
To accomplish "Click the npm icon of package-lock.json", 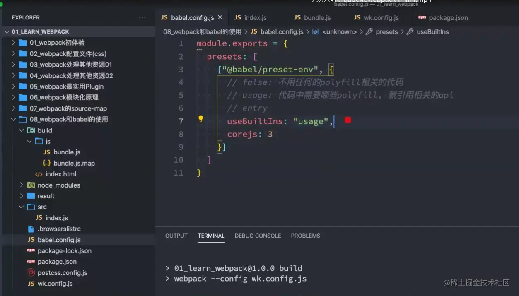I will tap(31, 250).
